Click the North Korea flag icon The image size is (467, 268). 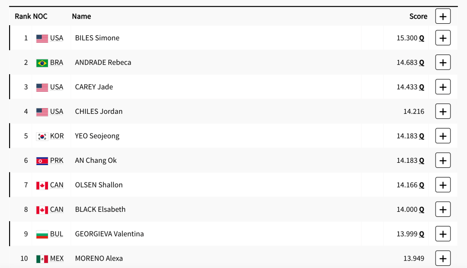point(42,161)
